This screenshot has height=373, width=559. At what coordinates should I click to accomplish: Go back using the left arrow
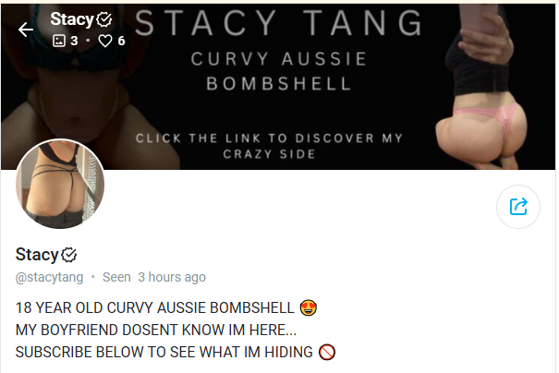26,30
